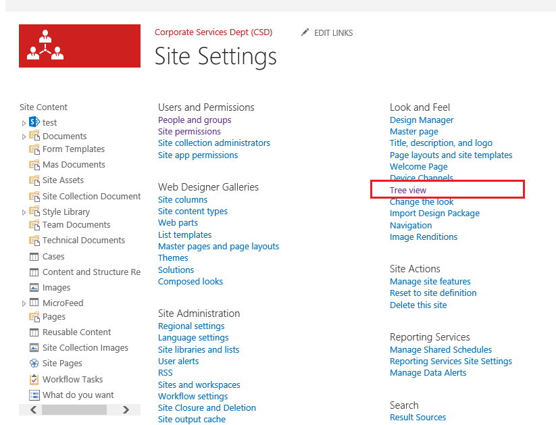The height and width of the screenshot is (425, 556).
Task: Open the Corporate Services Dept (CSD) link
Action: pyautogui.click(x=213, y=32)
